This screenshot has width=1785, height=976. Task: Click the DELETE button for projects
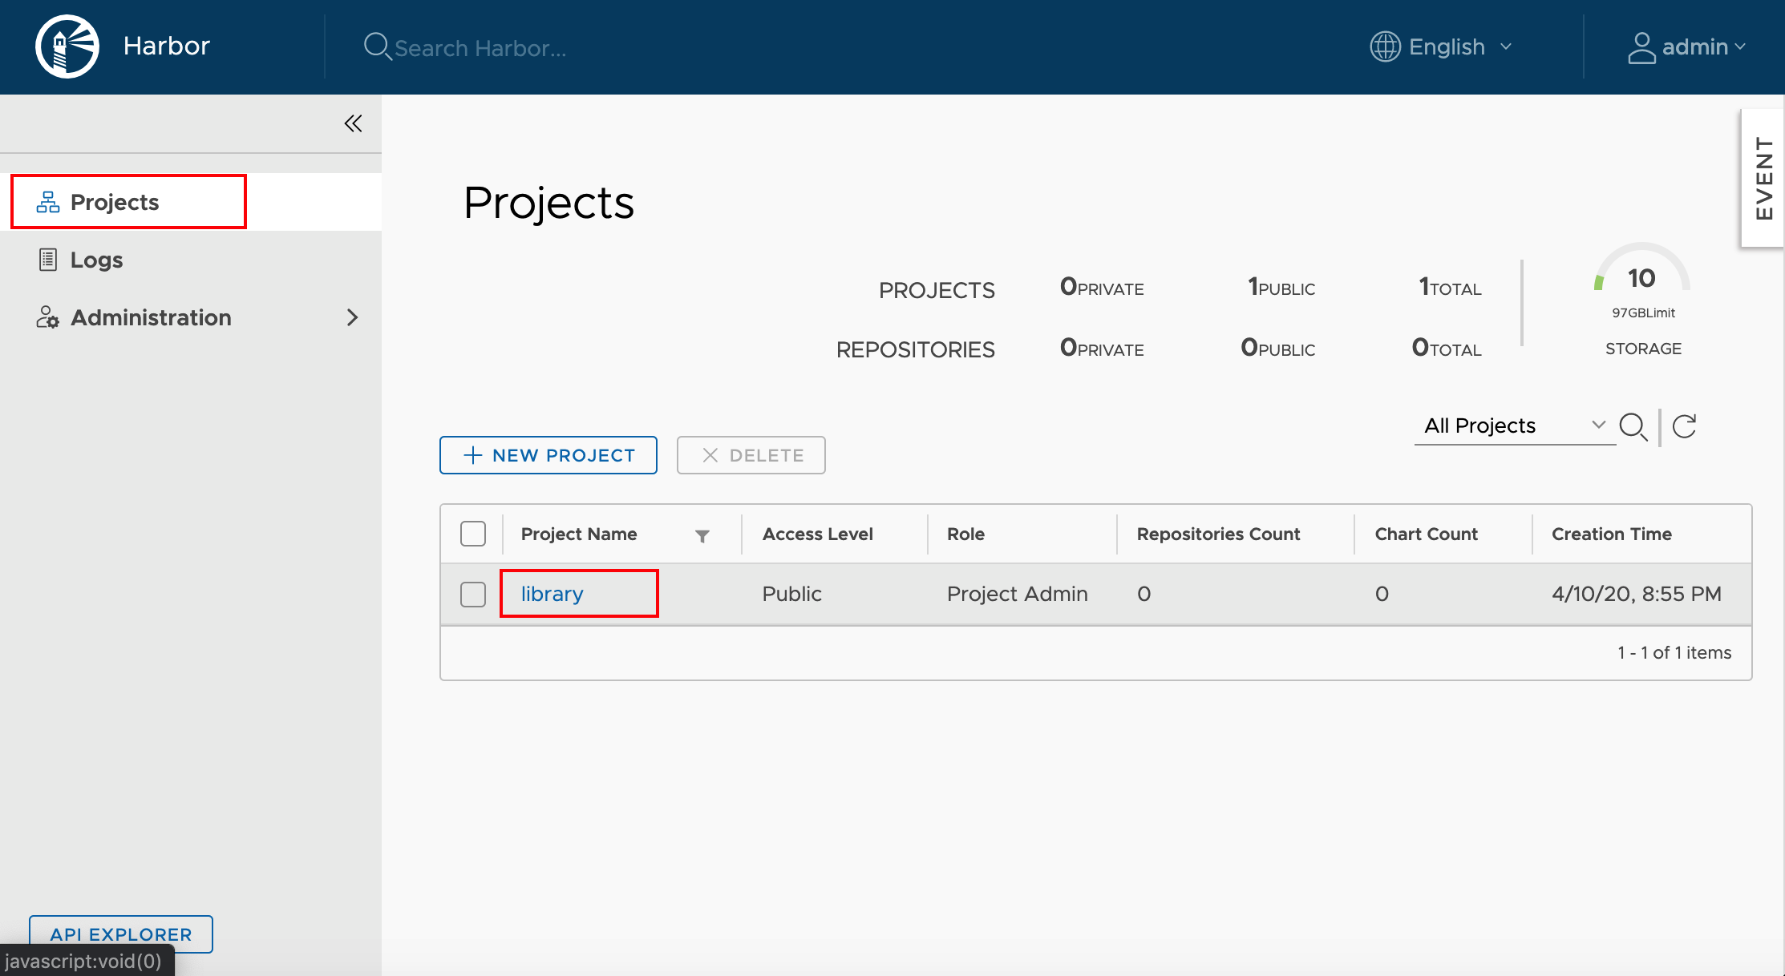tap(749, 454)
